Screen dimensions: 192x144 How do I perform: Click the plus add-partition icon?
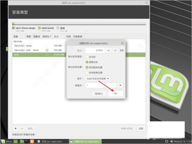15,128
